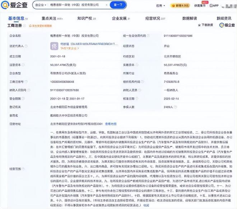This screenshot has height=209, width=237.
Task: Select the 北京市朝阳区 administrative region value
Action: click(172, 56)
